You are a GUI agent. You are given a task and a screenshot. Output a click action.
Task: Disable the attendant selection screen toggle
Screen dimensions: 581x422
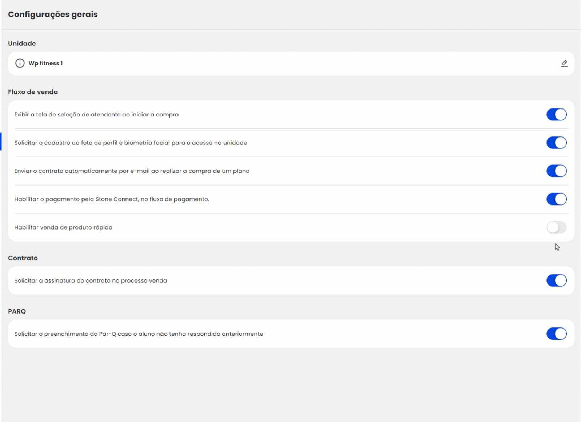coord(556,115)
